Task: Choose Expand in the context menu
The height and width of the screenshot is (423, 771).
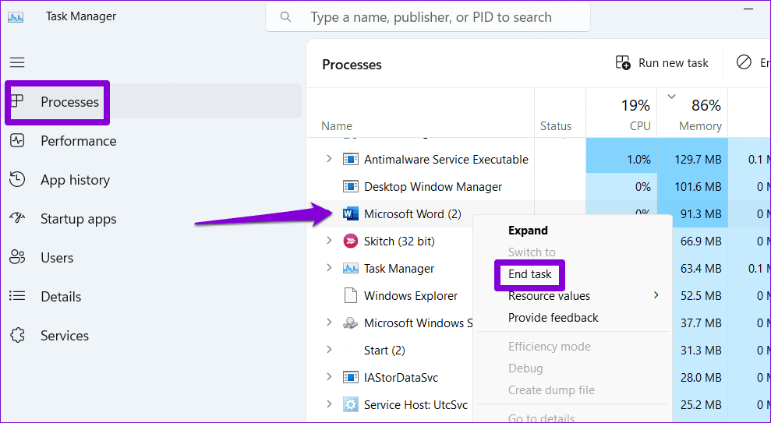Action: [528, 231]
